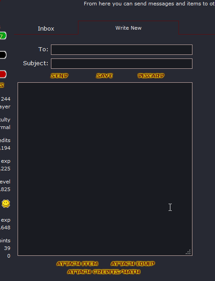This screenshot has height=281, width=215.
Task: Discard the message with DISCARD
Action: point(151,76)
